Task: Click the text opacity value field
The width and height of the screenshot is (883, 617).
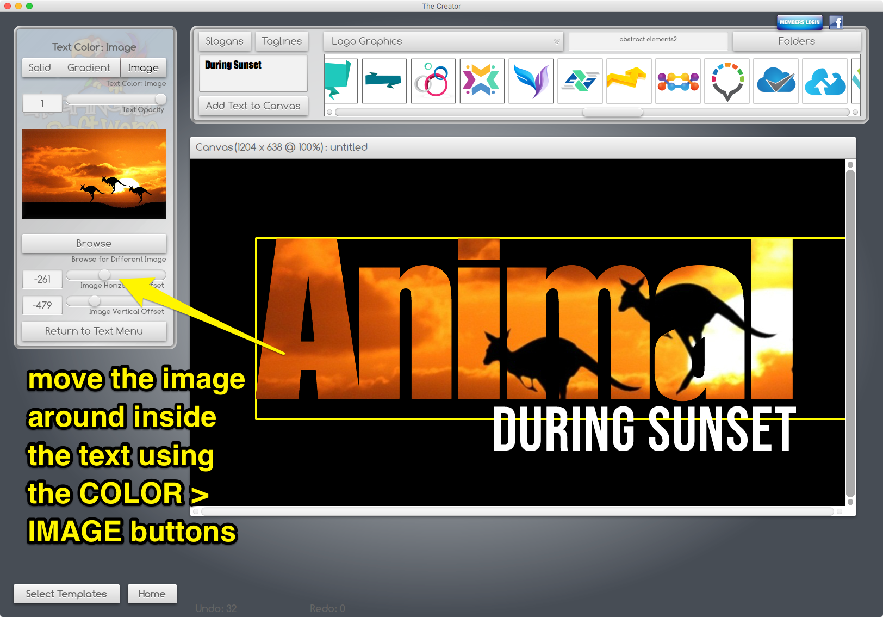Action: click(x=42, y=103)
